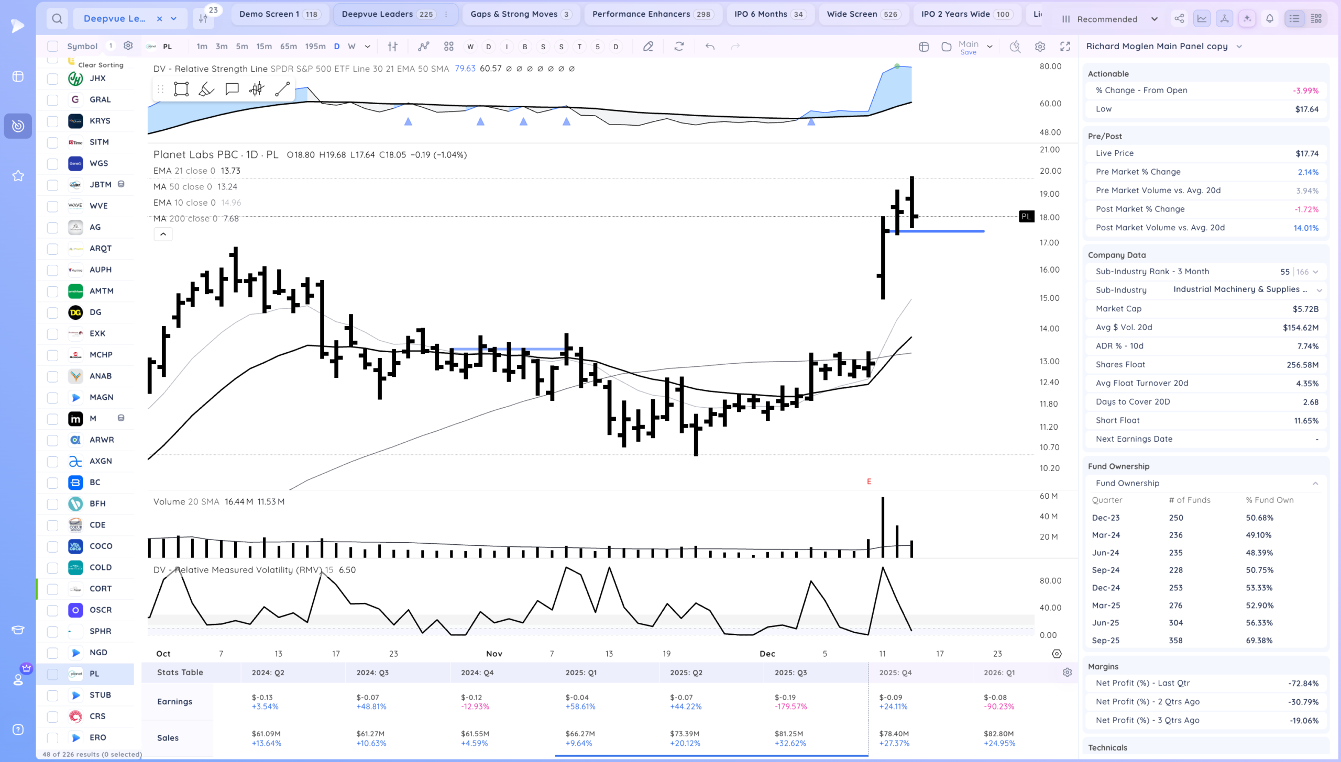This screenshot has width=1341, height=762.
Task: Toggle the select-all Symbol checkbox
Action: click(x=52, y=47)
